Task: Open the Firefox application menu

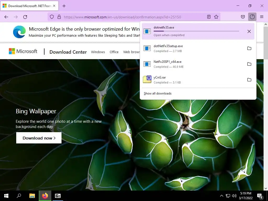Action: 262,17
